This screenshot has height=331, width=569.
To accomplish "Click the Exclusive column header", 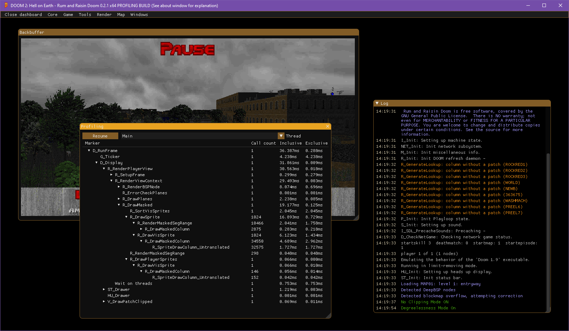I will point(316,143).
